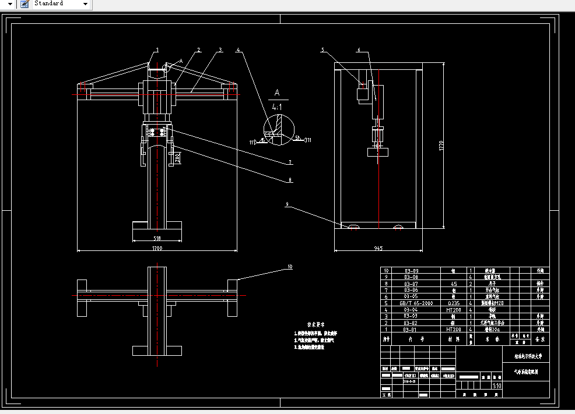575x414 pixels.
Task: Click parts list cell 03-08
Action: 411,277
